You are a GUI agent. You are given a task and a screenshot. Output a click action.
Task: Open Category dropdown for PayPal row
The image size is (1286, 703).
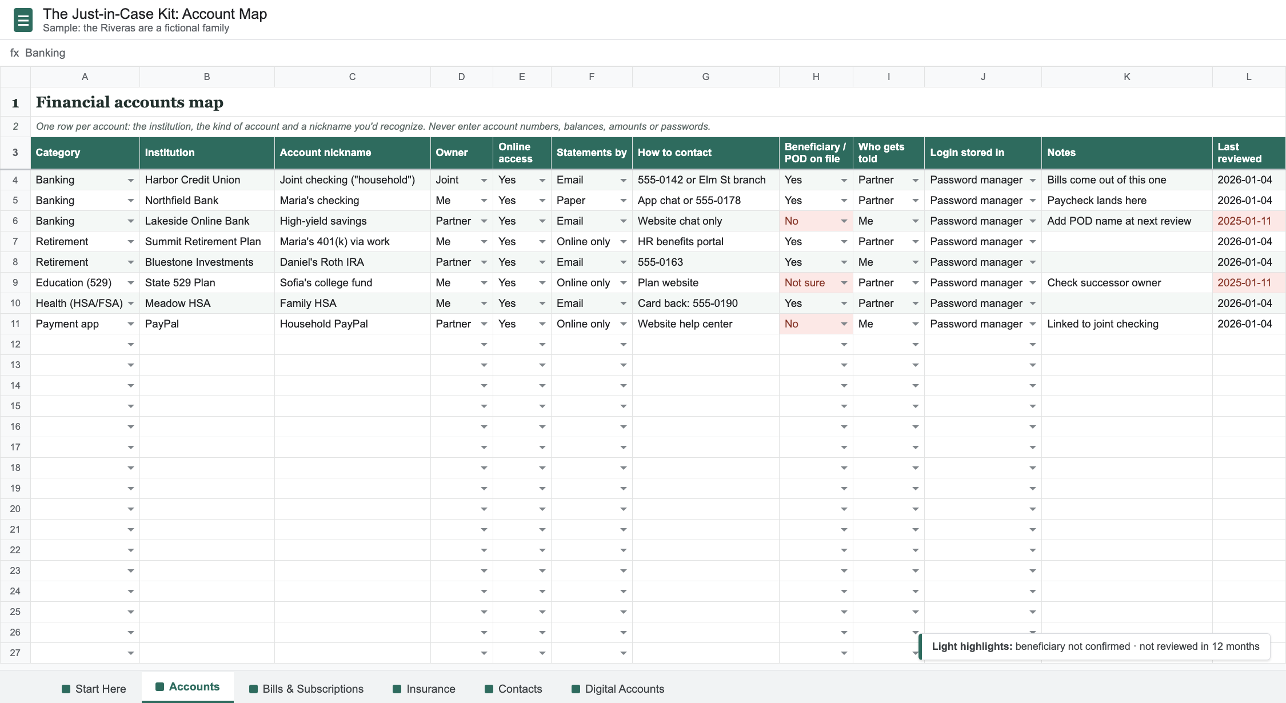[x=131, y=324]
